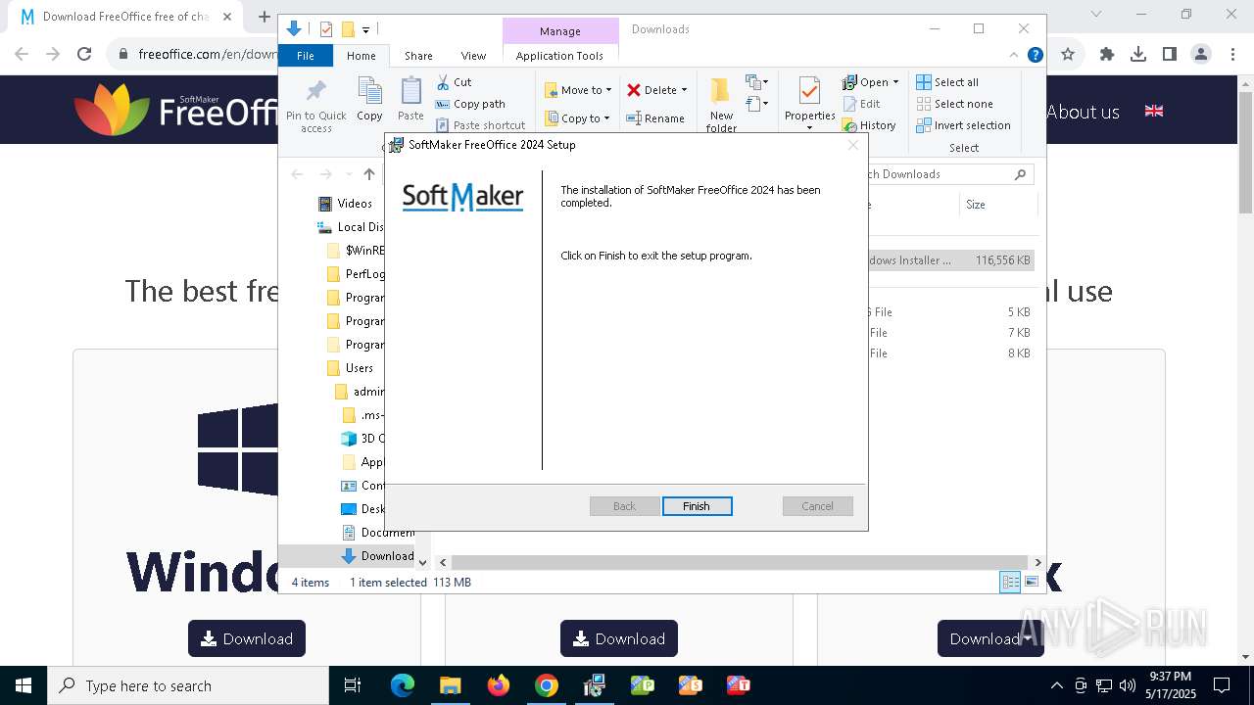
Task: Select all files in Explorer
Action: click(947, 82)
